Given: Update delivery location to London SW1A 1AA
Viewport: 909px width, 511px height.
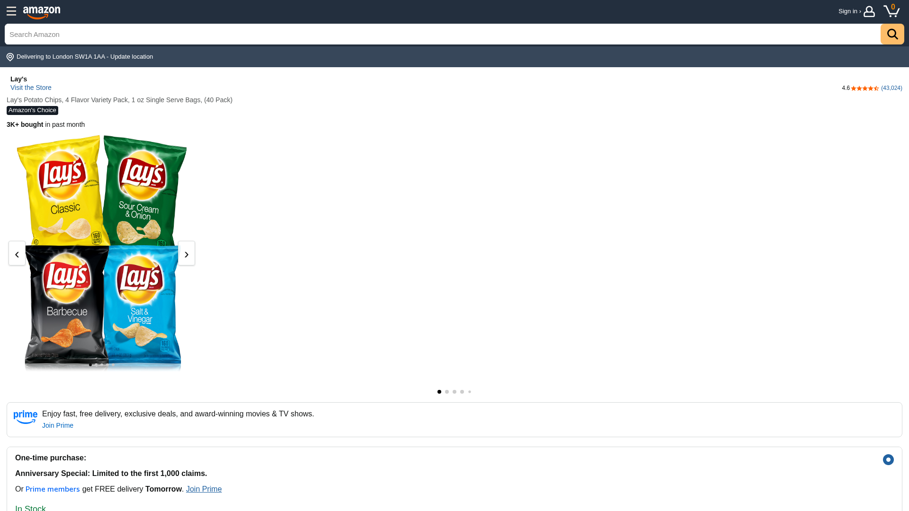Looking at the screenshot, I should tap(85, 57).
